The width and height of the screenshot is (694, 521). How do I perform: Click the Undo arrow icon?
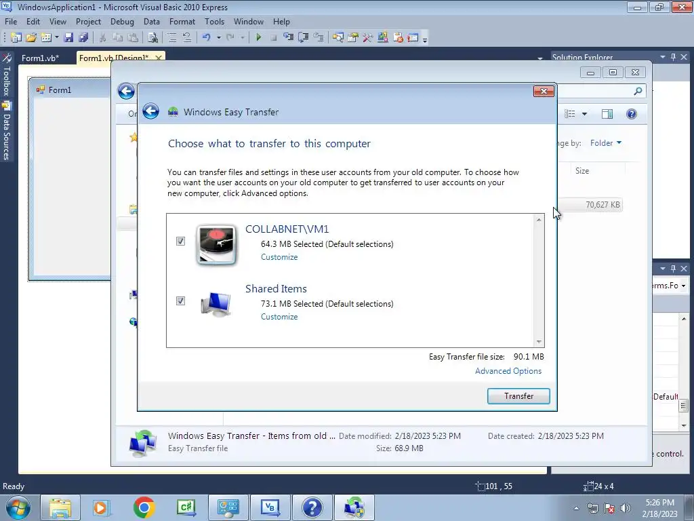tap(206, 38)
